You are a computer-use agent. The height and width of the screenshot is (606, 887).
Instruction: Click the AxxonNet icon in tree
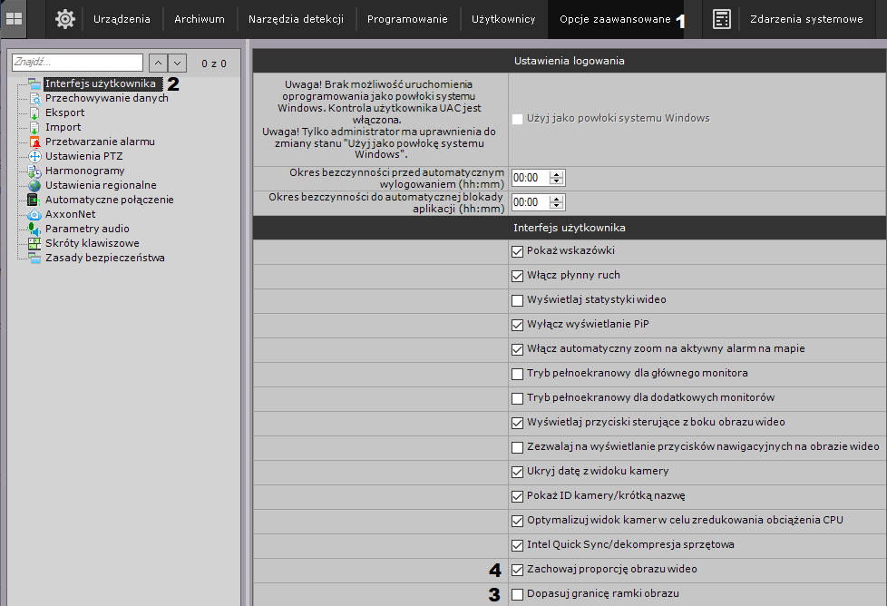tap(34, 214)
